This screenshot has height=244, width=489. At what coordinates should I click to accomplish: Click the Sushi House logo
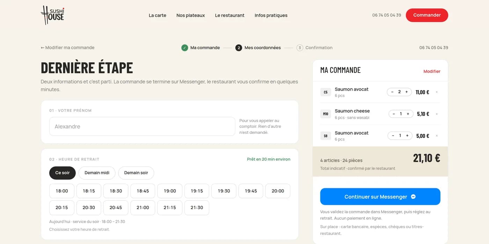(52, 15)
